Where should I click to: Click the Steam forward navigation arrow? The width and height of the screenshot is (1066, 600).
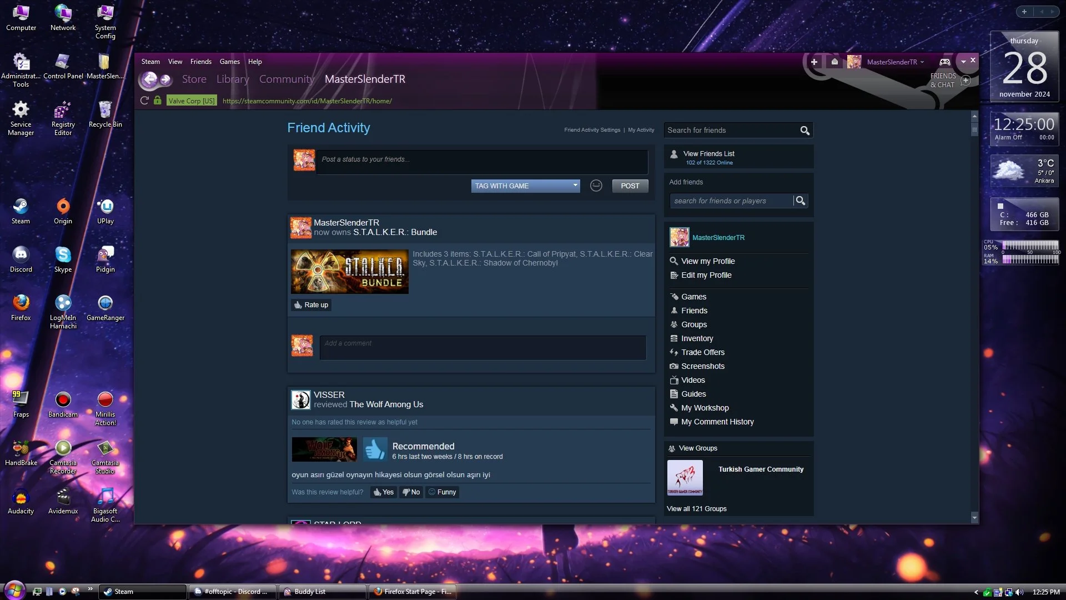(165, 79)
